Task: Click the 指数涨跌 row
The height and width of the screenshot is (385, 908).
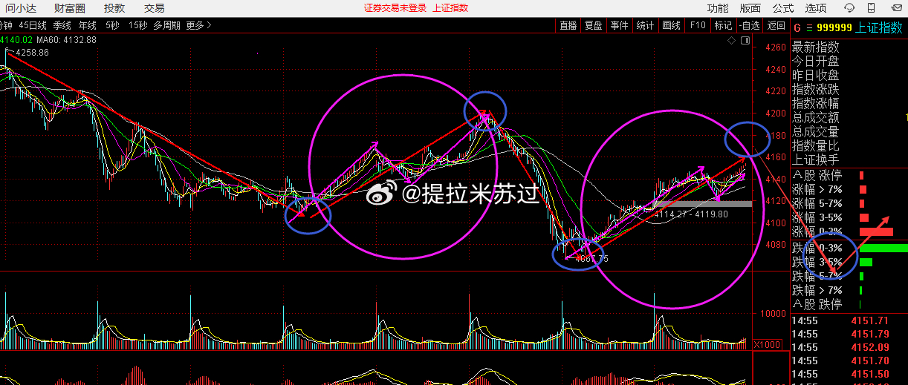Action: (816, 89)
